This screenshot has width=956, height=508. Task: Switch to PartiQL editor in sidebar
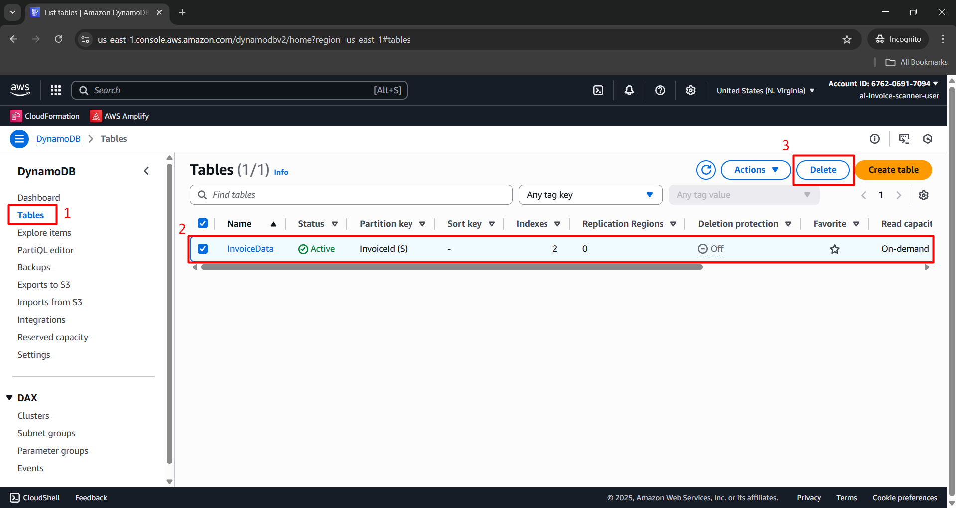pos(45,250)
